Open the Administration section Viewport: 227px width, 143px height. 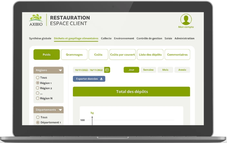pos(184,38)
